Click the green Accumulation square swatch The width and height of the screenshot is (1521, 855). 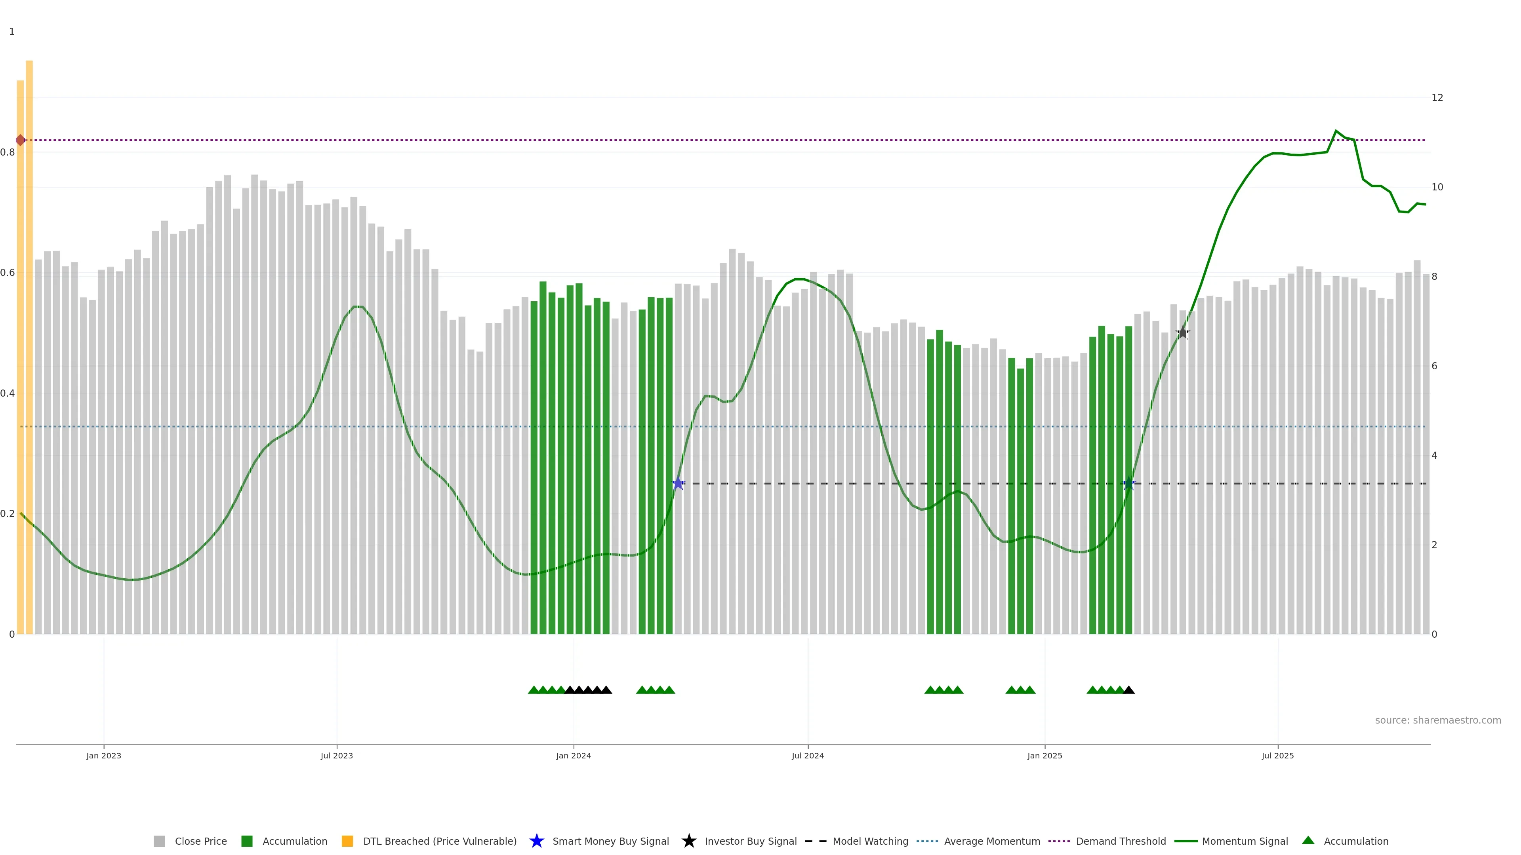click(247, 842)
